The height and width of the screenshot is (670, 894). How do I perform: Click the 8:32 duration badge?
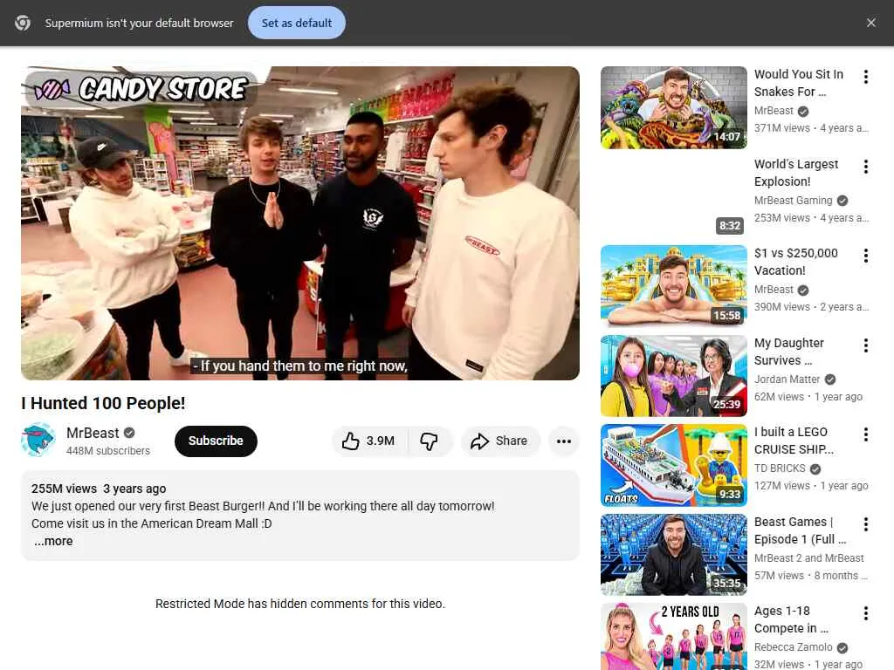730,226
